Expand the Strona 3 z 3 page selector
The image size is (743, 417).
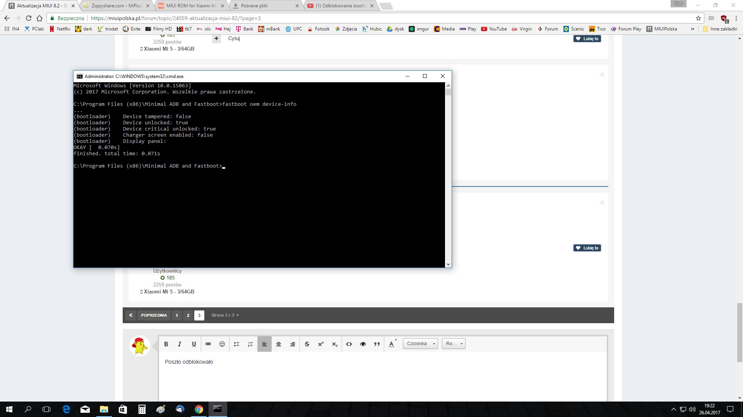coord(225,315)
